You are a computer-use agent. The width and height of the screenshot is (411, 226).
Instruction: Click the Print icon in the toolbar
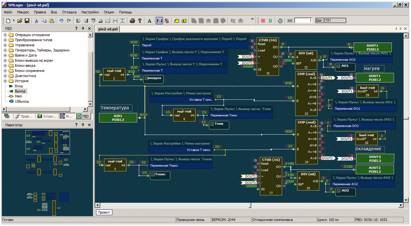[x=132, y=21]
